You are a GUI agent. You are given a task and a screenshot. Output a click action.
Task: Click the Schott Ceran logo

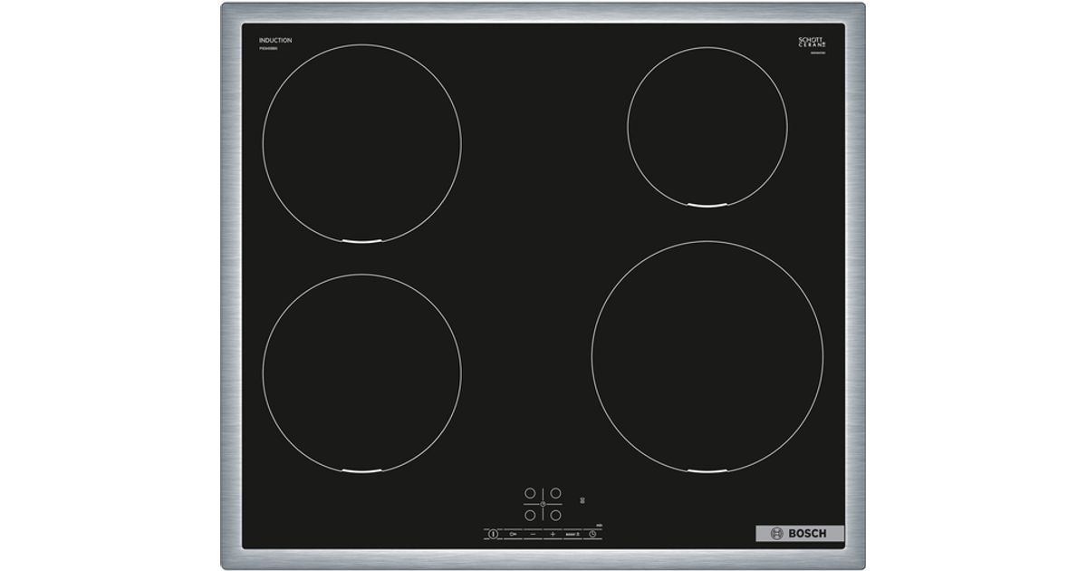click(812, 43)
